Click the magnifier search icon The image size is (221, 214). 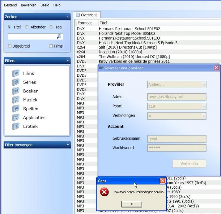tap(59, 37)
